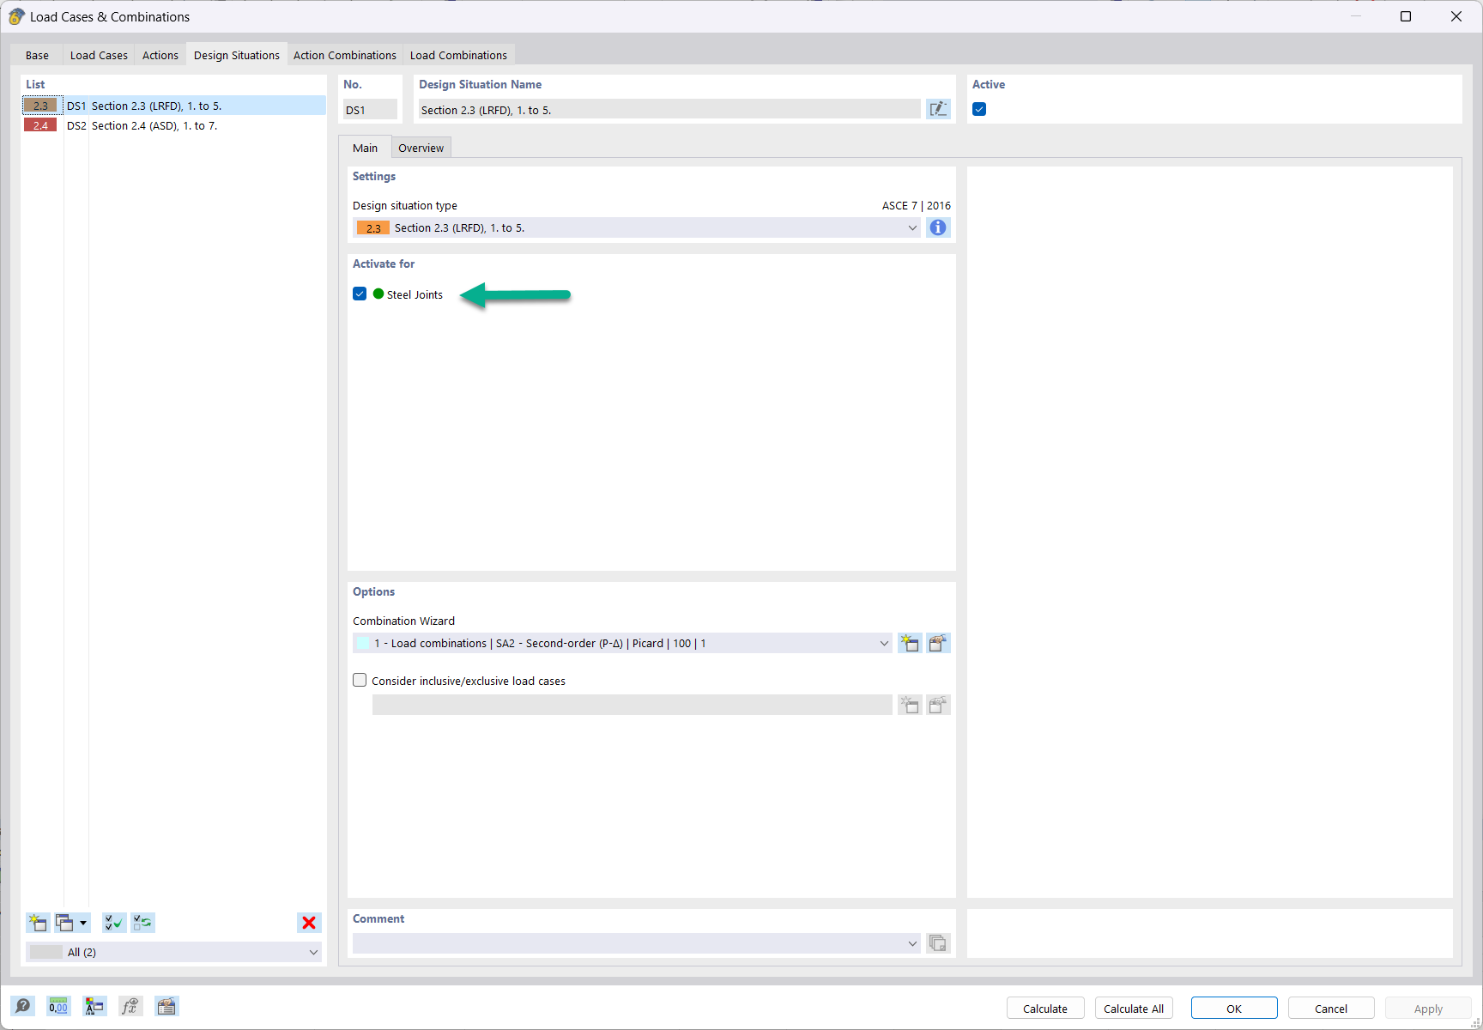Image resolution: width=1483 pixels, height=1030 pixels.
Task: Confirm with the OK button
Action: (1234, 1008)
